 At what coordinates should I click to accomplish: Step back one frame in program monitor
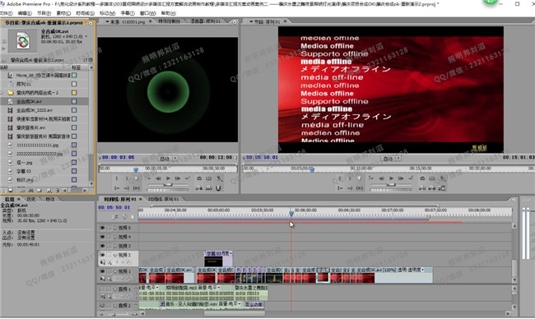click(x=381, y=178)
